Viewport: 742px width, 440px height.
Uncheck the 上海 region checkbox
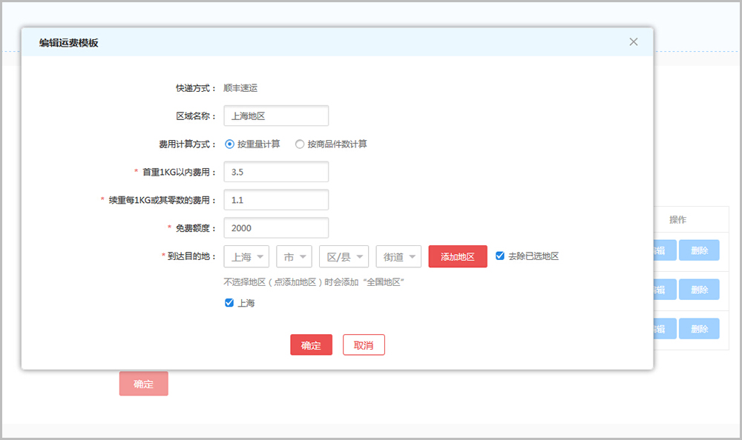click(x=229, y=302)
